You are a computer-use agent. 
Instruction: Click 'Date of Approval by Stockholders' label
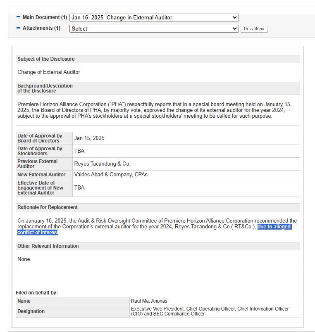(40, 151)
